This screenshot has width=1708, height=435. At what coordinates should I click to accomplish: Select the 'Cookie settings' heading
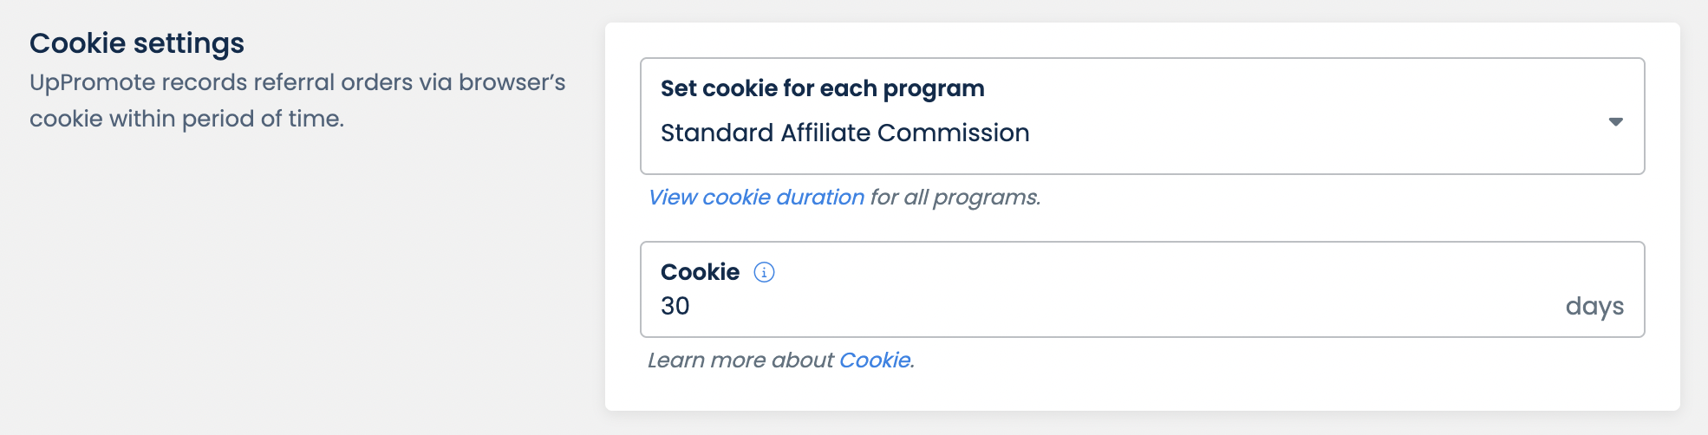[x=137, y=43]
